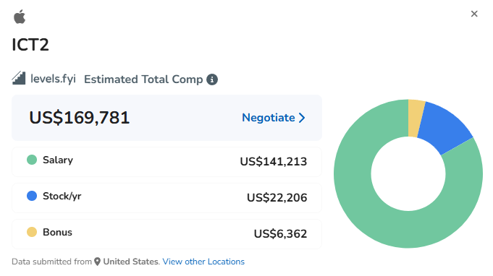
Task: Click the levels.fyi staircase logo icon
Action: 19,78
